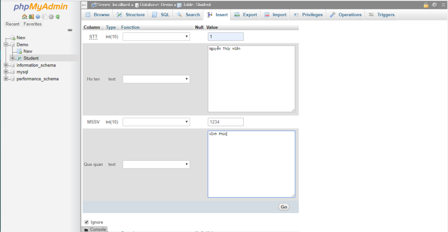Viewport: 448px width, 232px height.
Task: Hide navigation panel with left arrow button
Action: tap(84, 5)
